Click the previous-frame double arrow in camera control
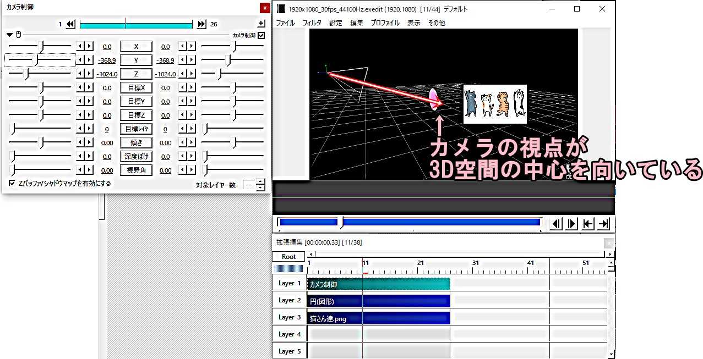This screenshot has width=703, height=359. pos(70,23)
